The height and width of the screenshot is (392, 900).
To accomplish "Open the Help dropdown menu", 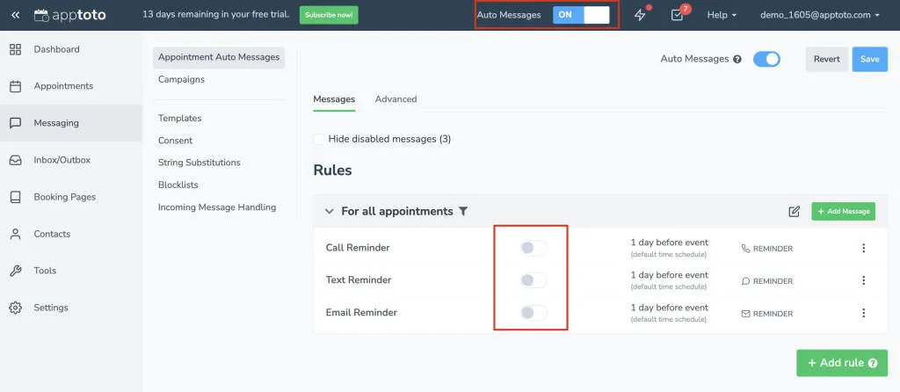I will coord(722,16).
